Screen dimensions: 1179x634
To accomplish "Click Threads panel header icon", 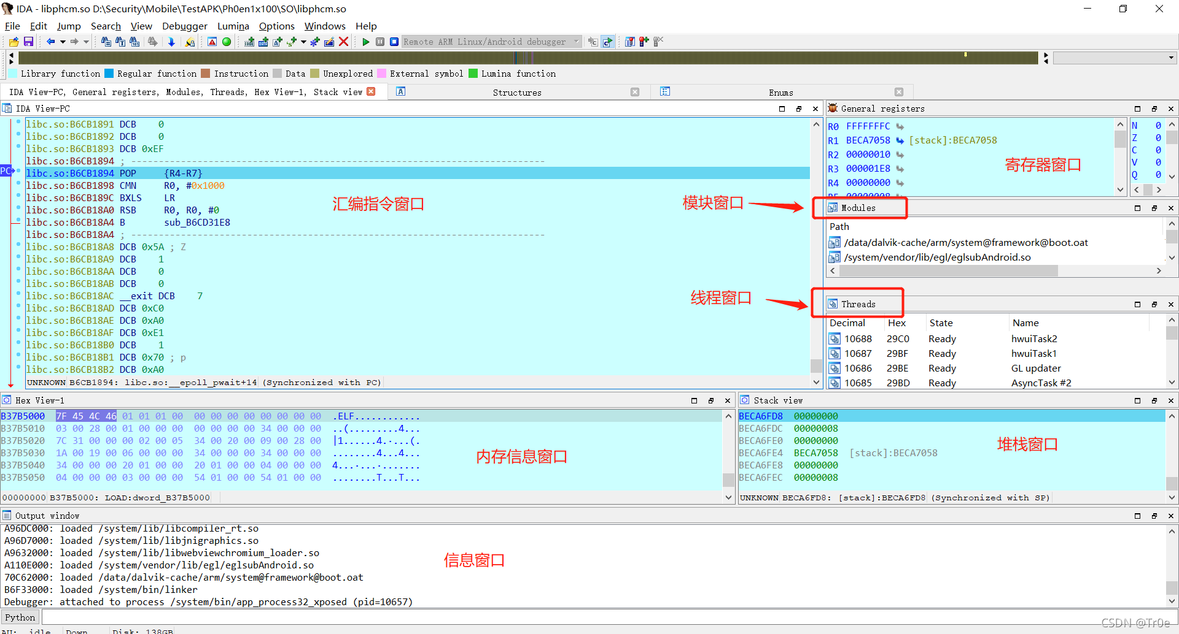I will pos(833,304).
